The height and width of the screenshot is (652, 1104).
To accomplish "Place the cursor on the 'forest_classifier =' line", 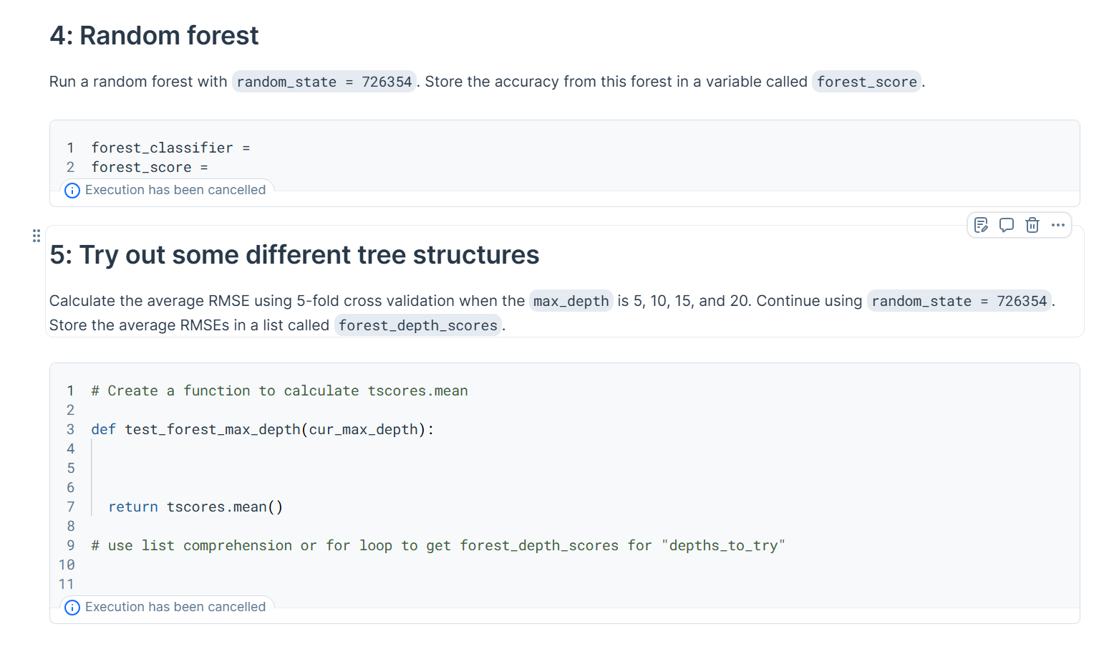I will coord(170,148).
